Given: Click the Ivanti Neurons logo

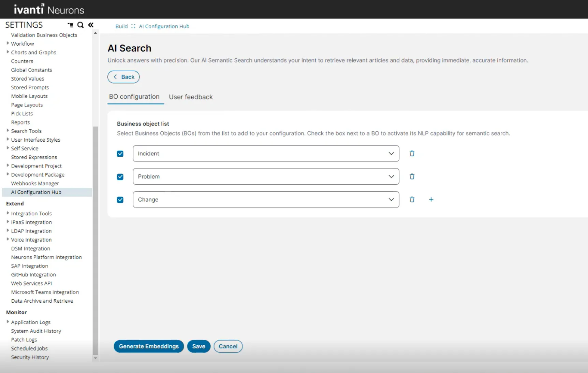Looking at the screenshot, I should point(49,9).
